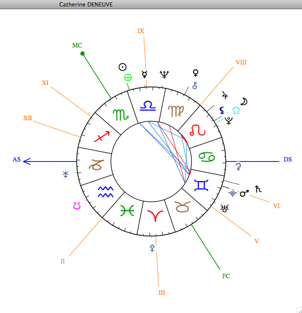This screenshot has width=302, height=313.
Task: Select the house VIII label
Action: (241, 62)
